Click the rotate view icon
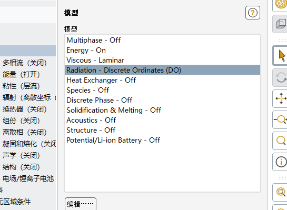The width and height of the screenshot is (287, 210). (281, 77)
